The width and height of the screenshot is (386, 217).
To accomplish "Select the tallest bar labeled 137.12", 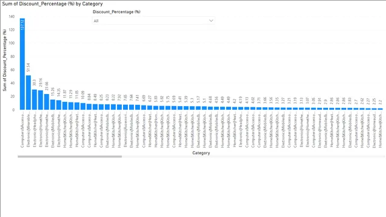I will pos(22,64).
